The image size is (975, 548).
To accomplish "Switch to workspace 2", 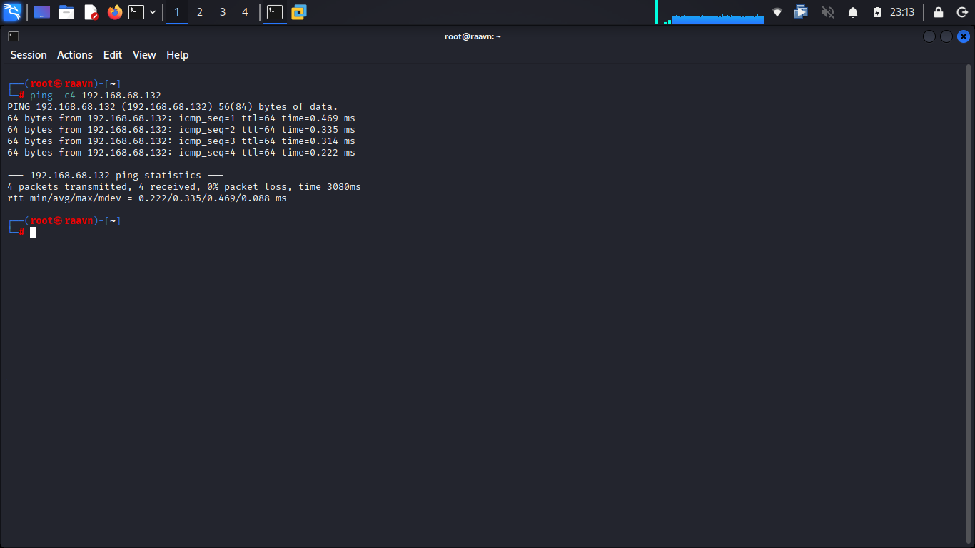I will pyautogui.click(x=200, y=12).
